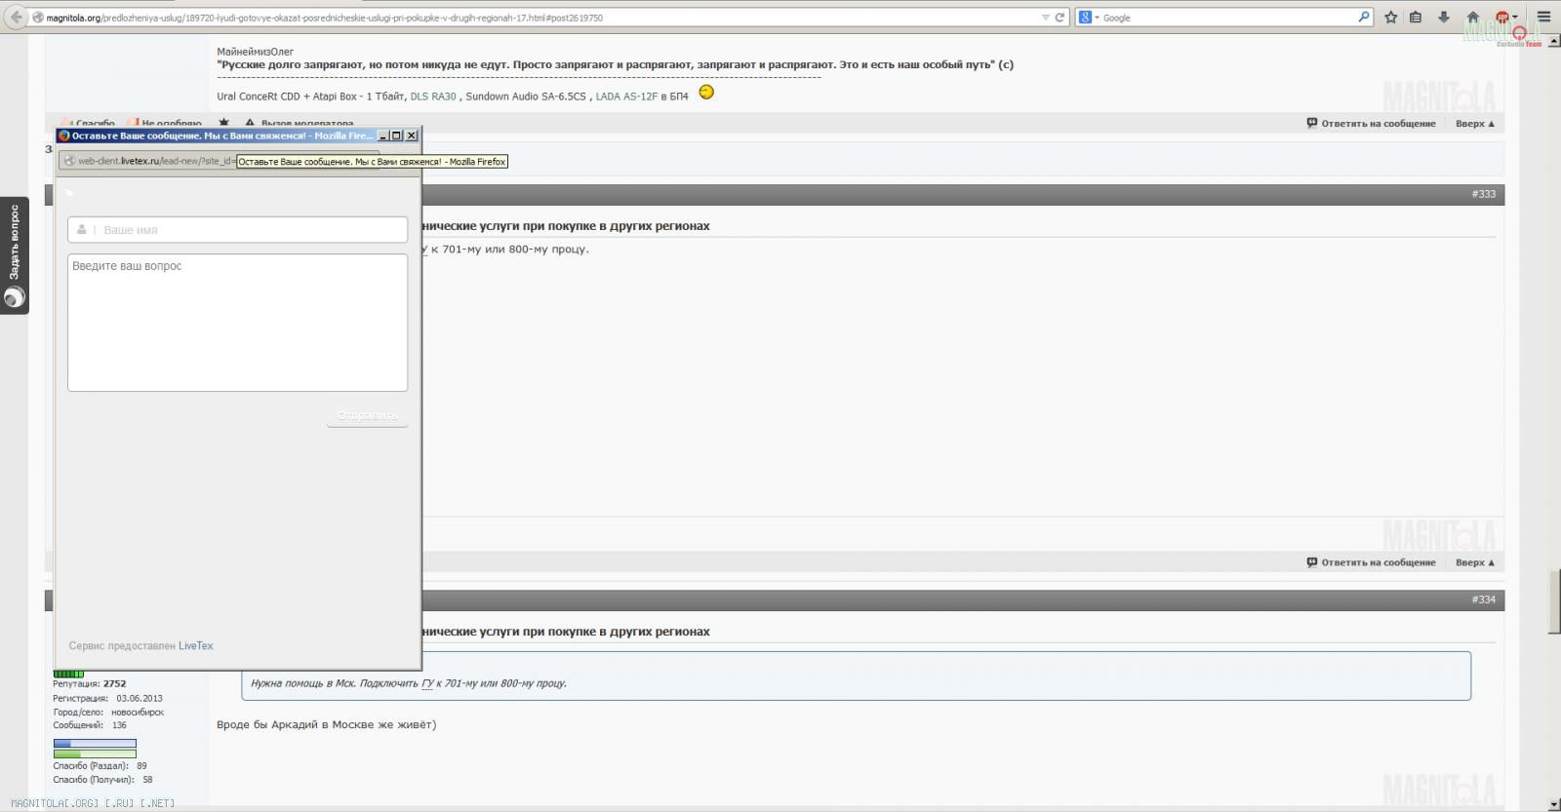This screenshot has width=1561, height=812.
Task: Click the ГУ abbreviation in quoted text
Action: (427, 683)
